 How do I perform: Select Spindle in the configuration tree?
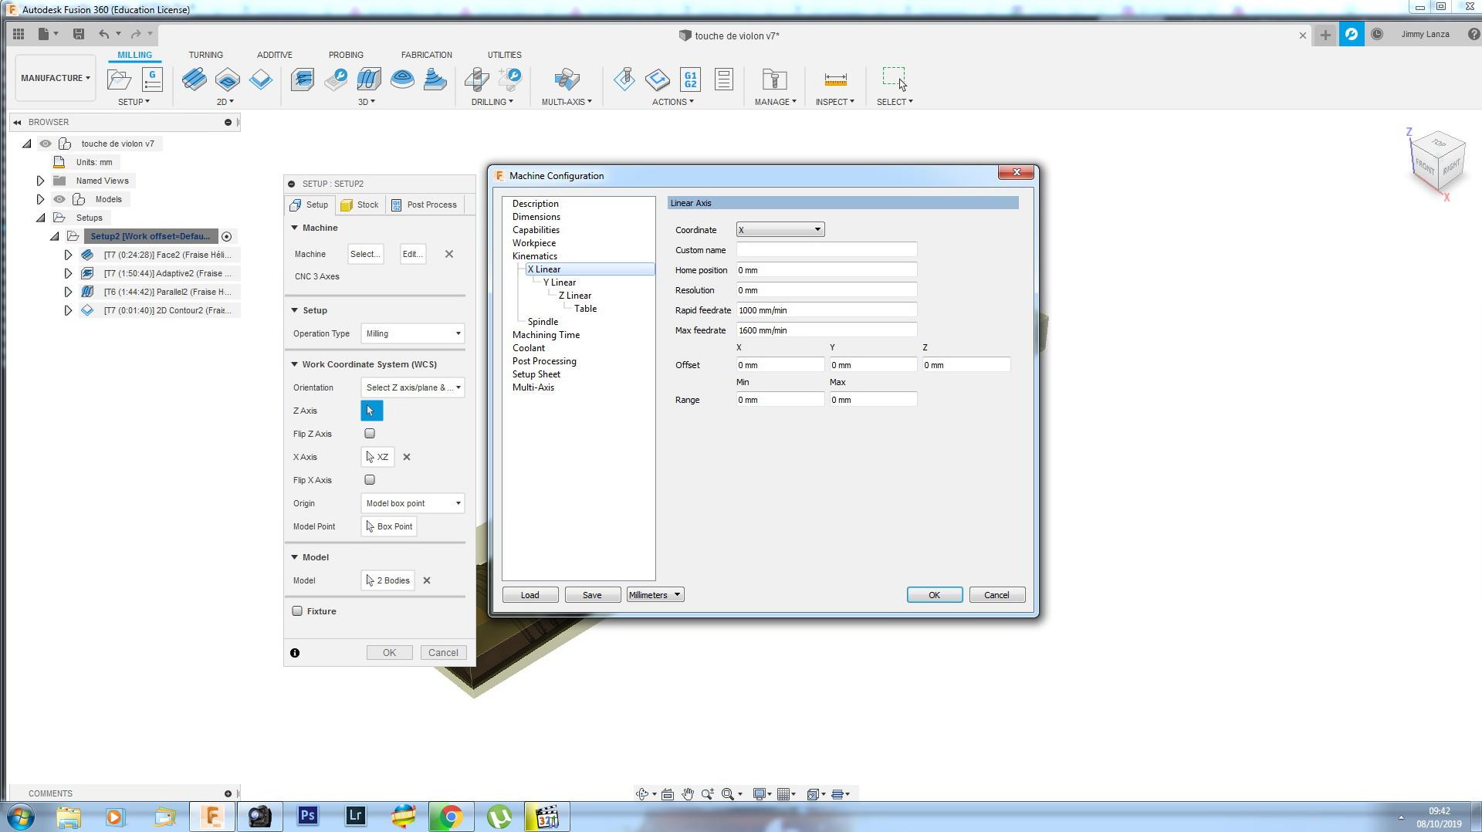tap(543, 322)
